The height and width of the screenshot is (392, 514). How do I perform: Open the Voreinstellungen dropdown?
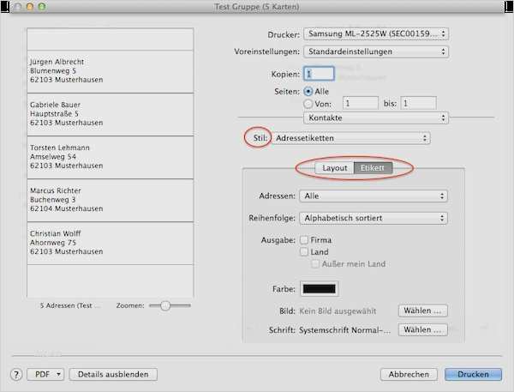tap(376, 51)
